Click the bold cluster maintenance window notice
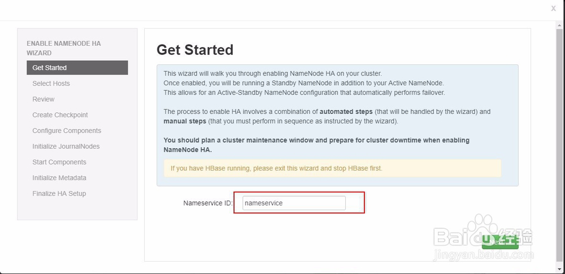The width and height of the screenshot is (565, 274). pyautogui.click(x=316, y=145)
